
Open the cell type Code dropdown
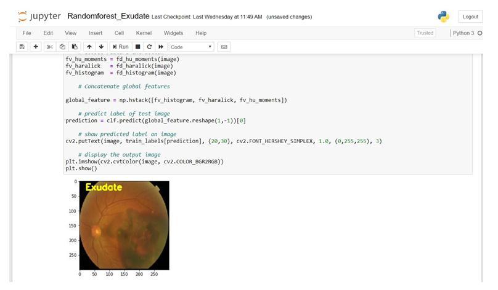point(192,47)
